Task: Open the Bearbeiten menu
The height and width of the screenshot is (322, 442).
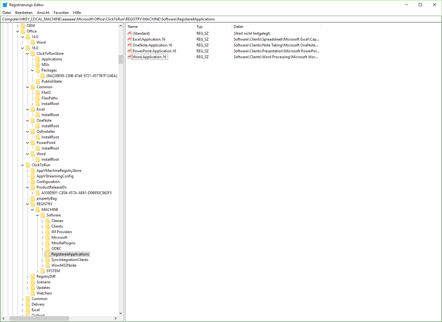Action: pos(24,13)
